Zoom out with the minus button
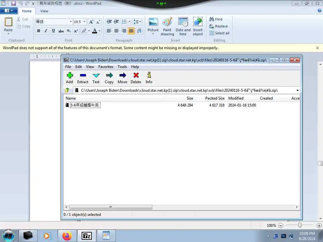Image resolution: width=323 pixels, height=242 pixels. point(280,226)
